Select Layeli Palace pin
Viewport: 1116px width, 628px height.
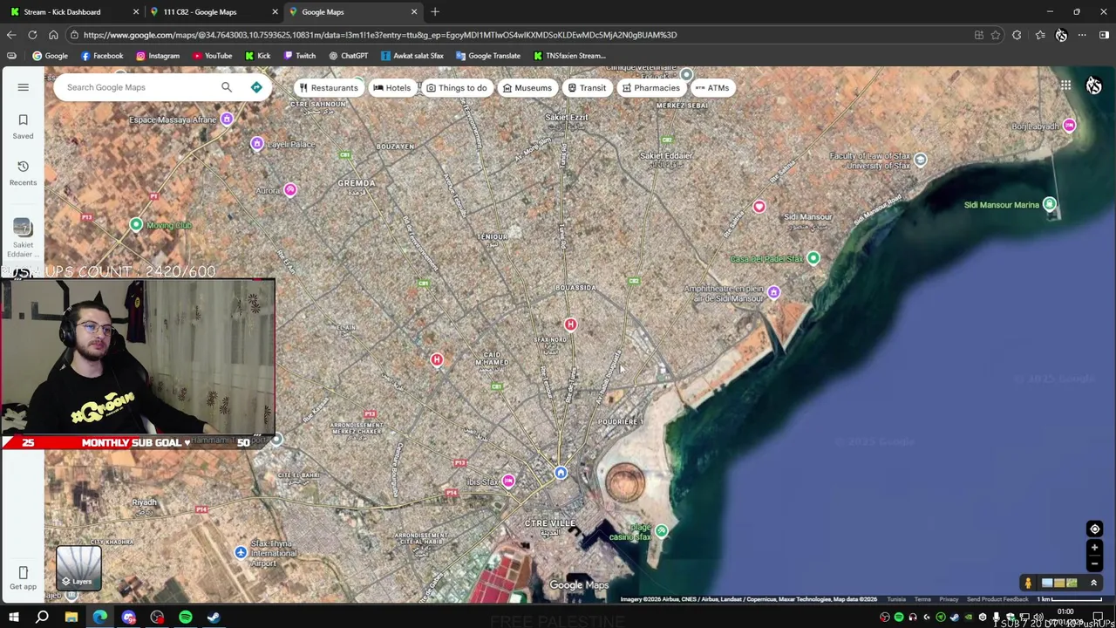[256, 144]
